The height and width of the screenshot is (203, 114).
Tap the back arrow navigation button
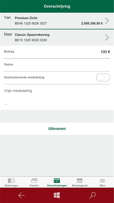click(21, 195)
